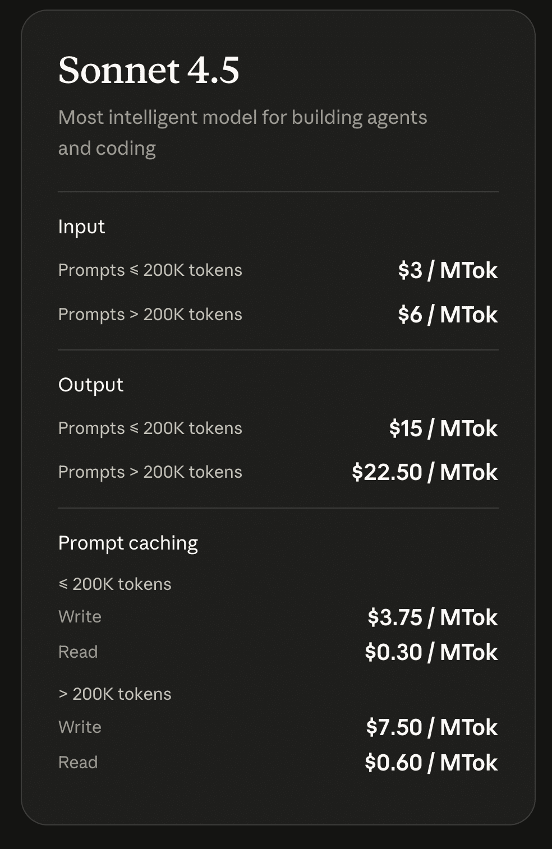
Task: Click the "≤ 200K tokens" caching subheading
Action: click(x=114, y=584)
